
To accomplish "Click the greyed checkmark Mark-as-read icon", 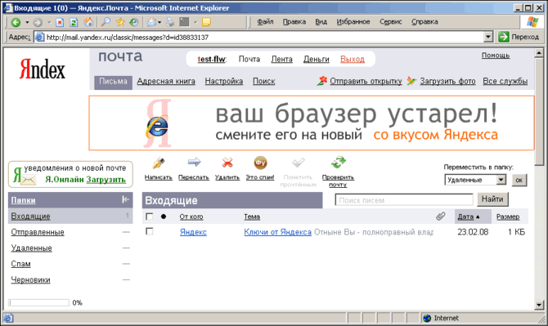I will [298, 163].
